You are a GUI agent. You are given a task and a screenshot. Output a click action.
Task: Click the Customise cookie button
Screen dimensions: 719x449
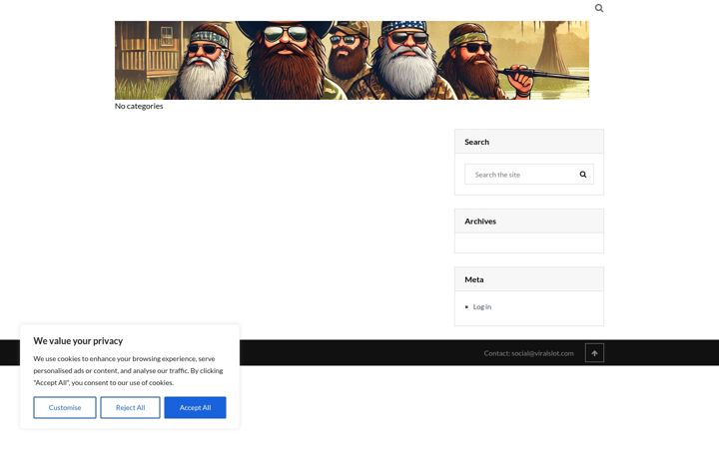point(65,408)
